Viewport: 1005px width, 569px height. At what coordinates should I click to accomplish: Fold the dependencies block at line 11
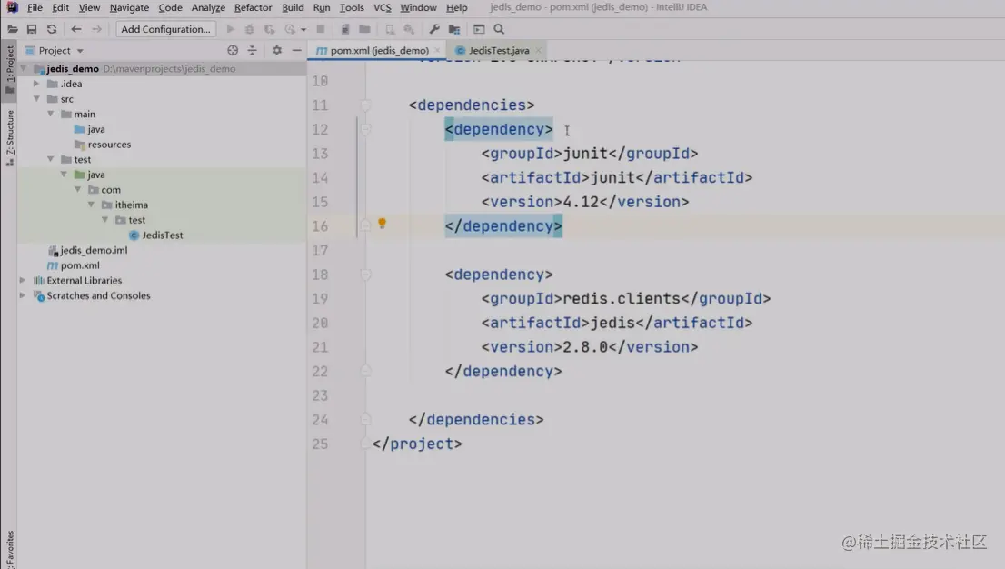(x=366, y=105)
